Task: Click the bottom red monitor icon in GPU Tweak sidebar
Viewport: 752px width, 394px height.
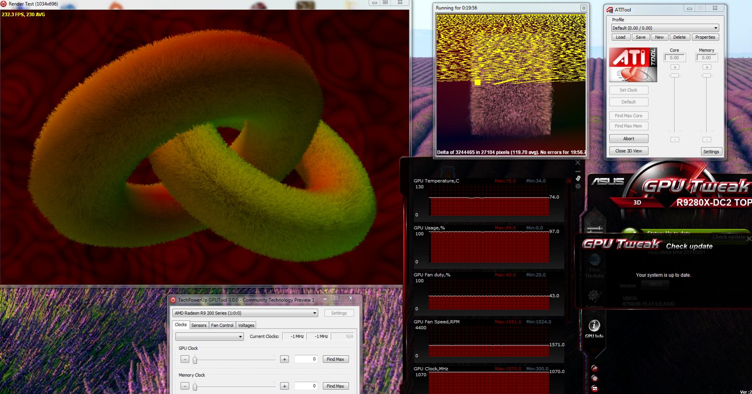Action: tap(594, 388)
